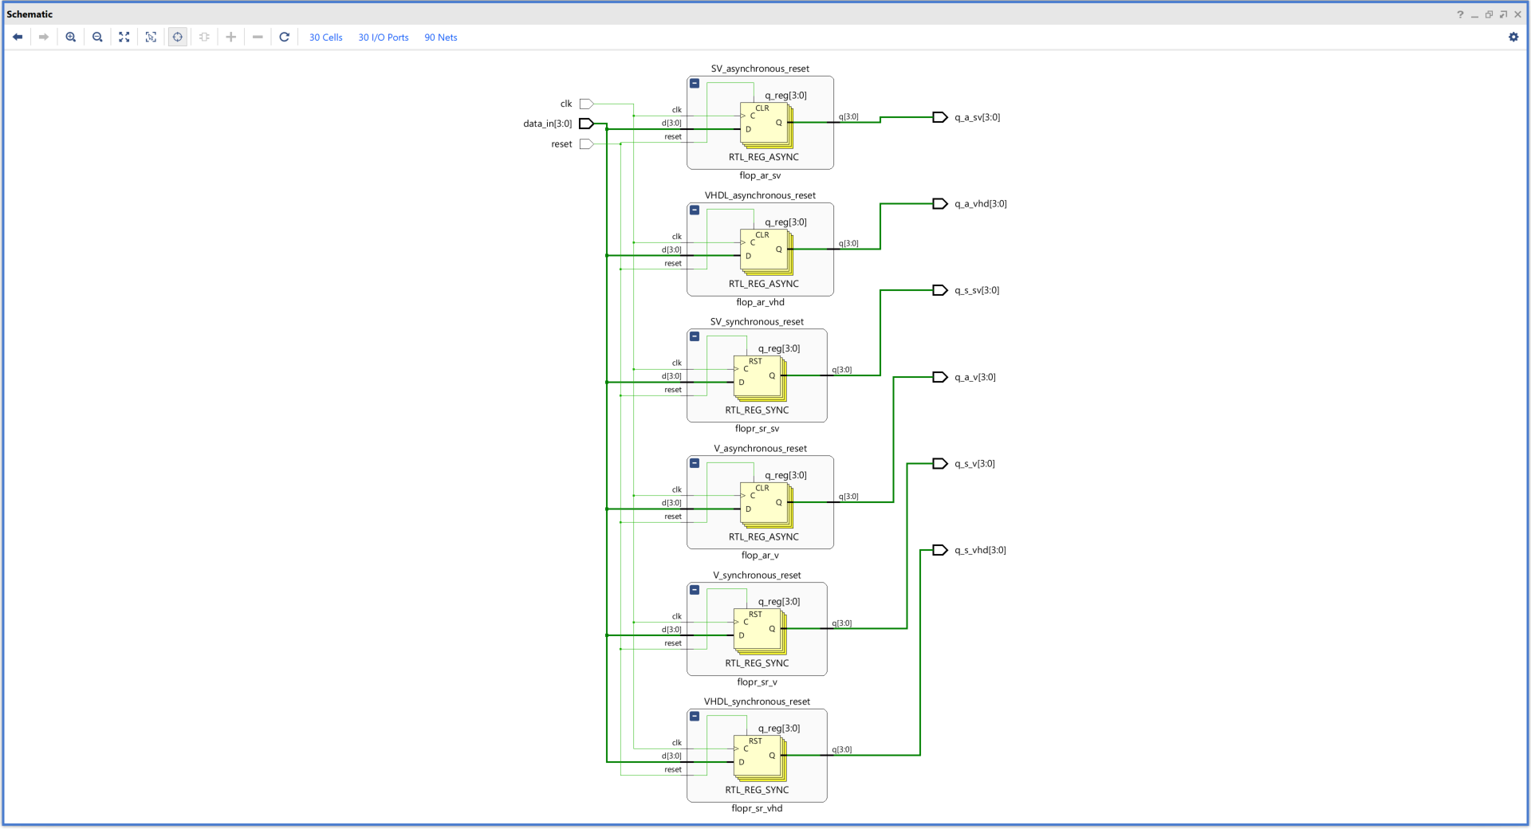Collapse the SV_asynchronous_reset block
The width and height of the screenshot is (1531, 829).
pos(695,84)
